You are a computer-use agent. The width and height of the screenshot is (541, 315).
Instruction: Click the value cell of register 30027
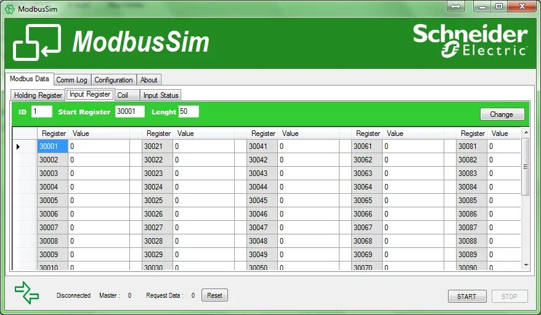tap(203, 228)
